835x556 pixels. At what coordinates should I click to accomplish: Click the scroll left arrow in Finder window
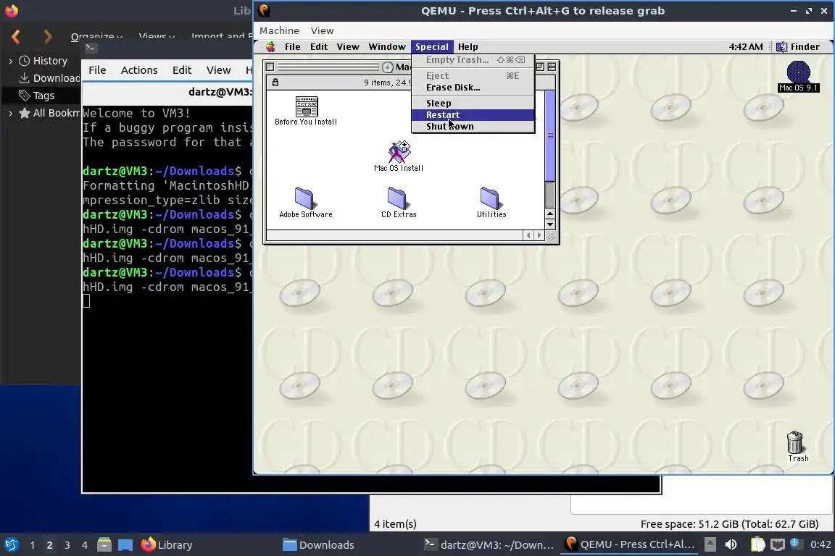528,235
